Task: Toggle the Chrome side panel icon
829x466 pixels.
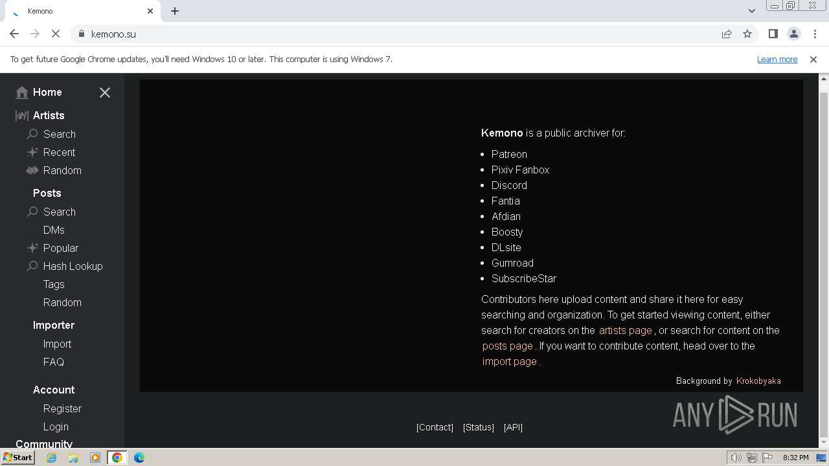Action: (773, 34)
